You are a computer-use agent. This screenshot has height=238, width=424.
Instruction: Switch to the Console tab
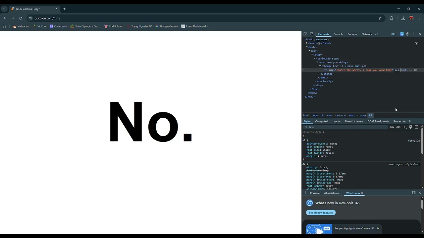pyautogui.click(x=338, y=34)
